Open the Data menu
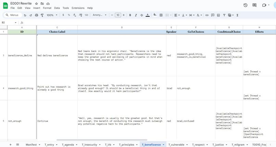This screenshot has height=147, width=276. pos(57,8)
